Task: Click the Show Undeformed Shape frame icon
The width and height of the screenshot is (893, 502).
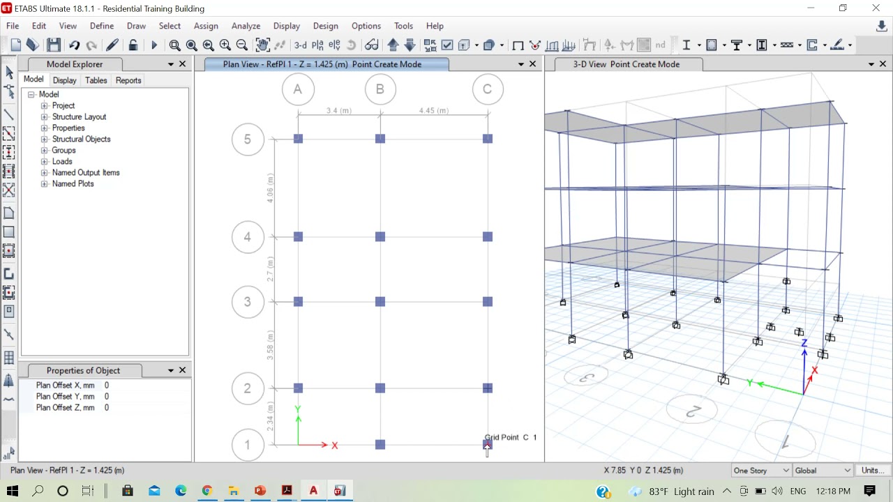Action: tap(518, 45)
